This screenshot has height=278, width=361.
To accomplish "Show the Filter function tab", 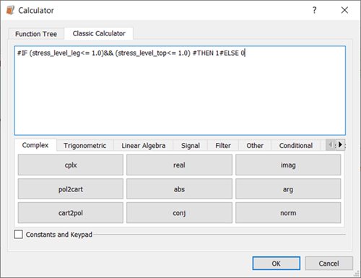I will pyautogui.click(x=223, y=146).
